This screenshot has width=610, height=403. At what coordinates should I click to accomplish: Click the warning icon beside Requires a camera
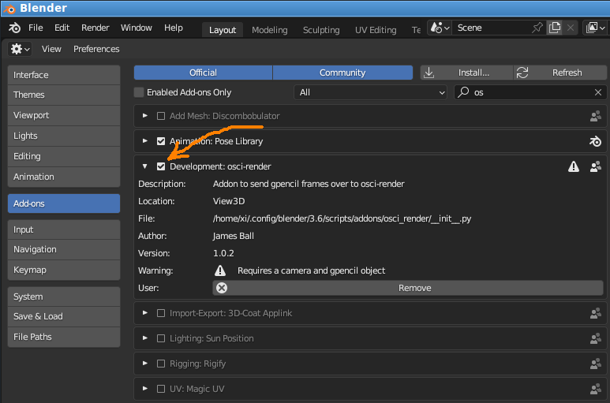click(220, 271)
